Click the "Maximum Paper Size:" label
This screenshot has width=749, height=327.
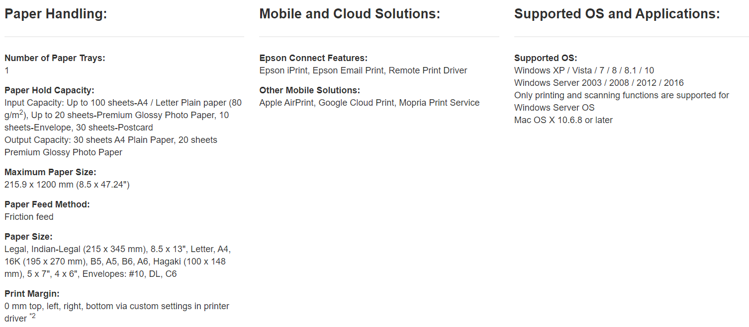pyautogui.click(x=50, y=172)
